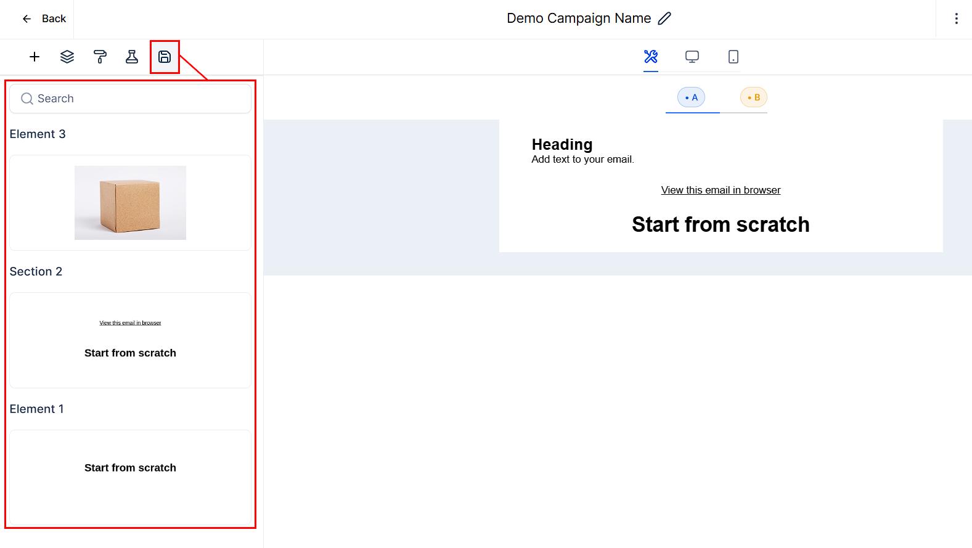Click the back arrow icon

pos(27,19)
